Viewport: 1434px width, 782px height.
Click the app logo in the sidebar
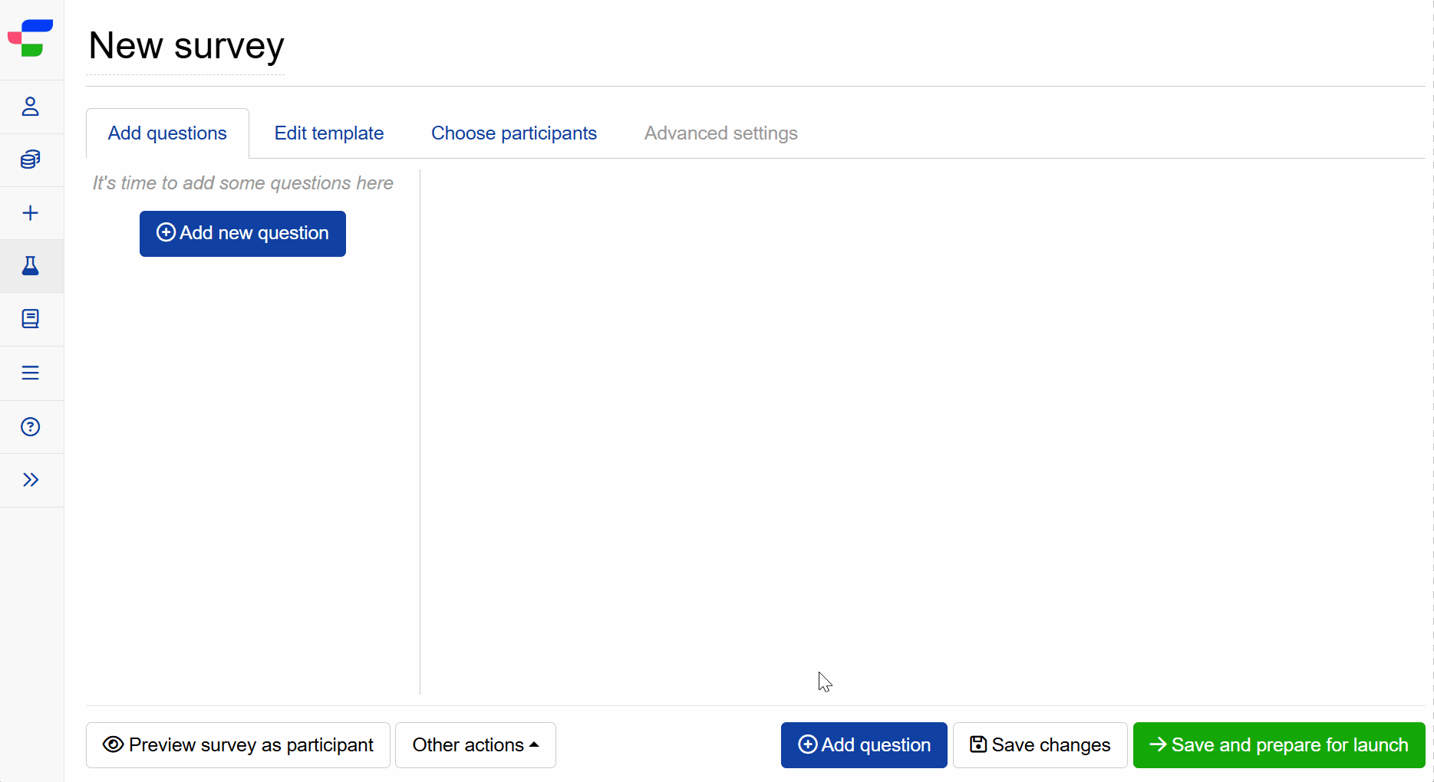click(x=31, y=38)
